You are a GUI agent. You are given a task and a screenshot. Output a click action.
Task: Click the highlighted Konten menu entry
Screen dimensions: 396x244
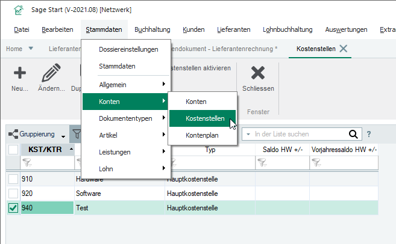[x=125, y=102]
